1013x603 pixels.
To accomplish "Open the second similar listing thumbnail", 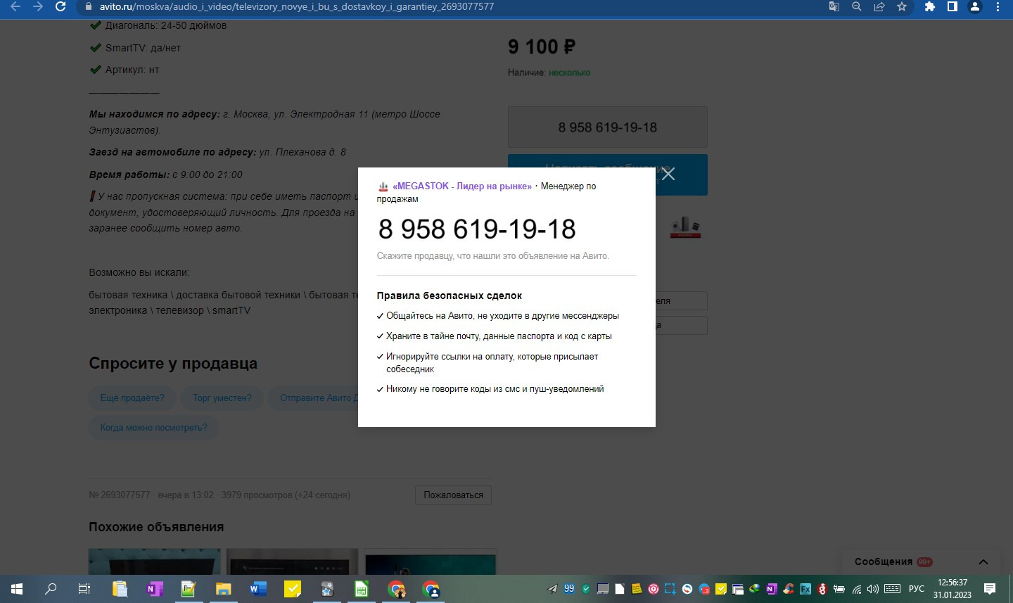I will [x=292, y=561].
